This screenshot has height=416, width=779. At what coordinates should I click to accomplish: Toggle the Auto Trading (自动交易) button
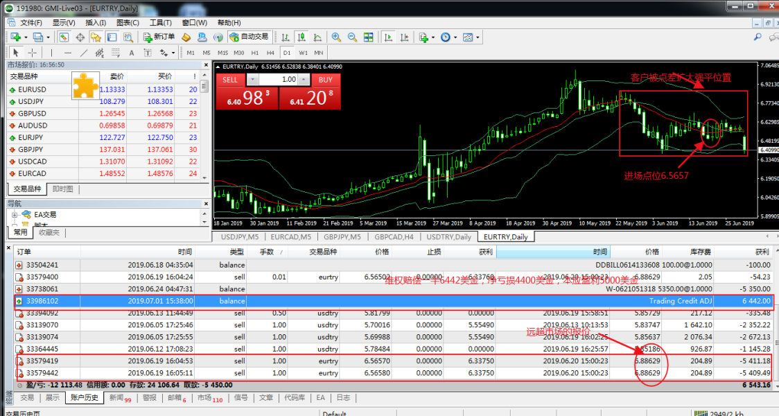(249, 37)
